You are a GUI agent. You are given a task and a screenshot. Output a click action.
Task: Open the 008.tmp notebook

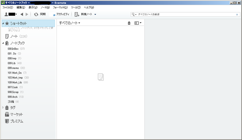14,58
